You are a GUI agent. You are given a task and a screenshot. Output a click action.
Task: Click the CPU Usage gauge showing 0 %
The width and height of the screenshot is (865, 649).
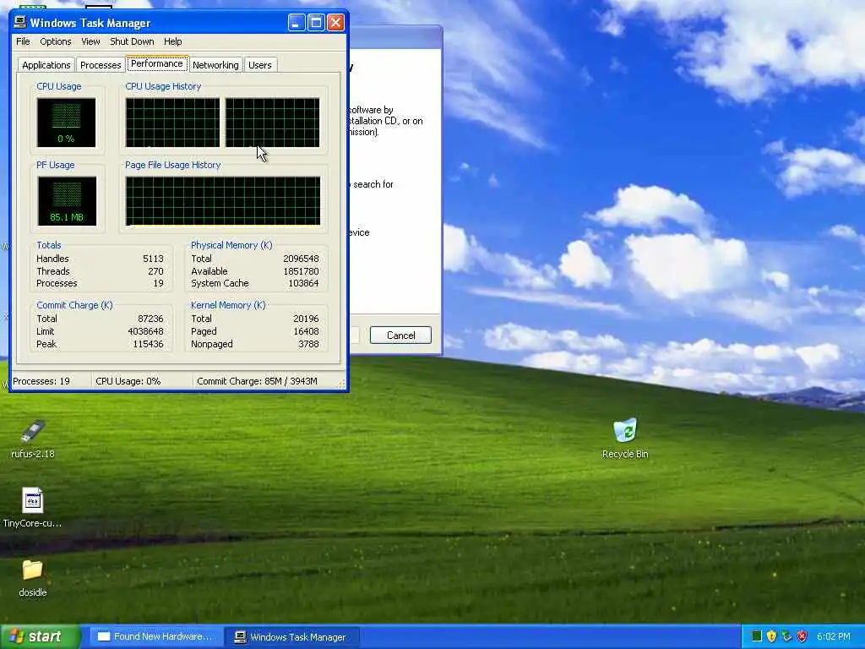[66, 123]
